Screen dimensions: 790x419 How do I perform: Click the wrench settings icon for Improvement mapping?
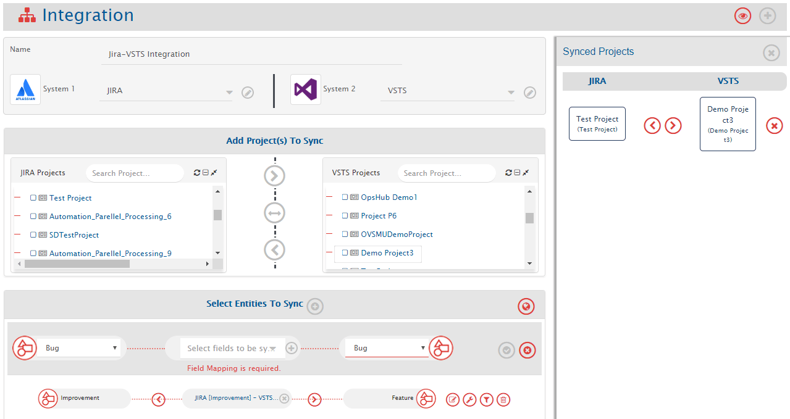click(x=469, y=400)
